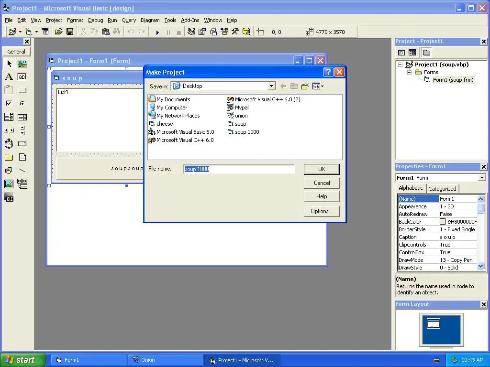The width and height of the screenshot is (490, 367).
Task: Select the DirListBox tool in toolbox
Action: [x=9, y=157]
